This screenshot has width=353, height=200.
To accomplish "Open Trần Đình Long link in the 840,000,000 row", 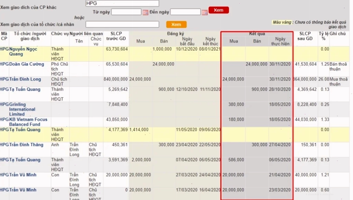I will (x=25, y=79).
